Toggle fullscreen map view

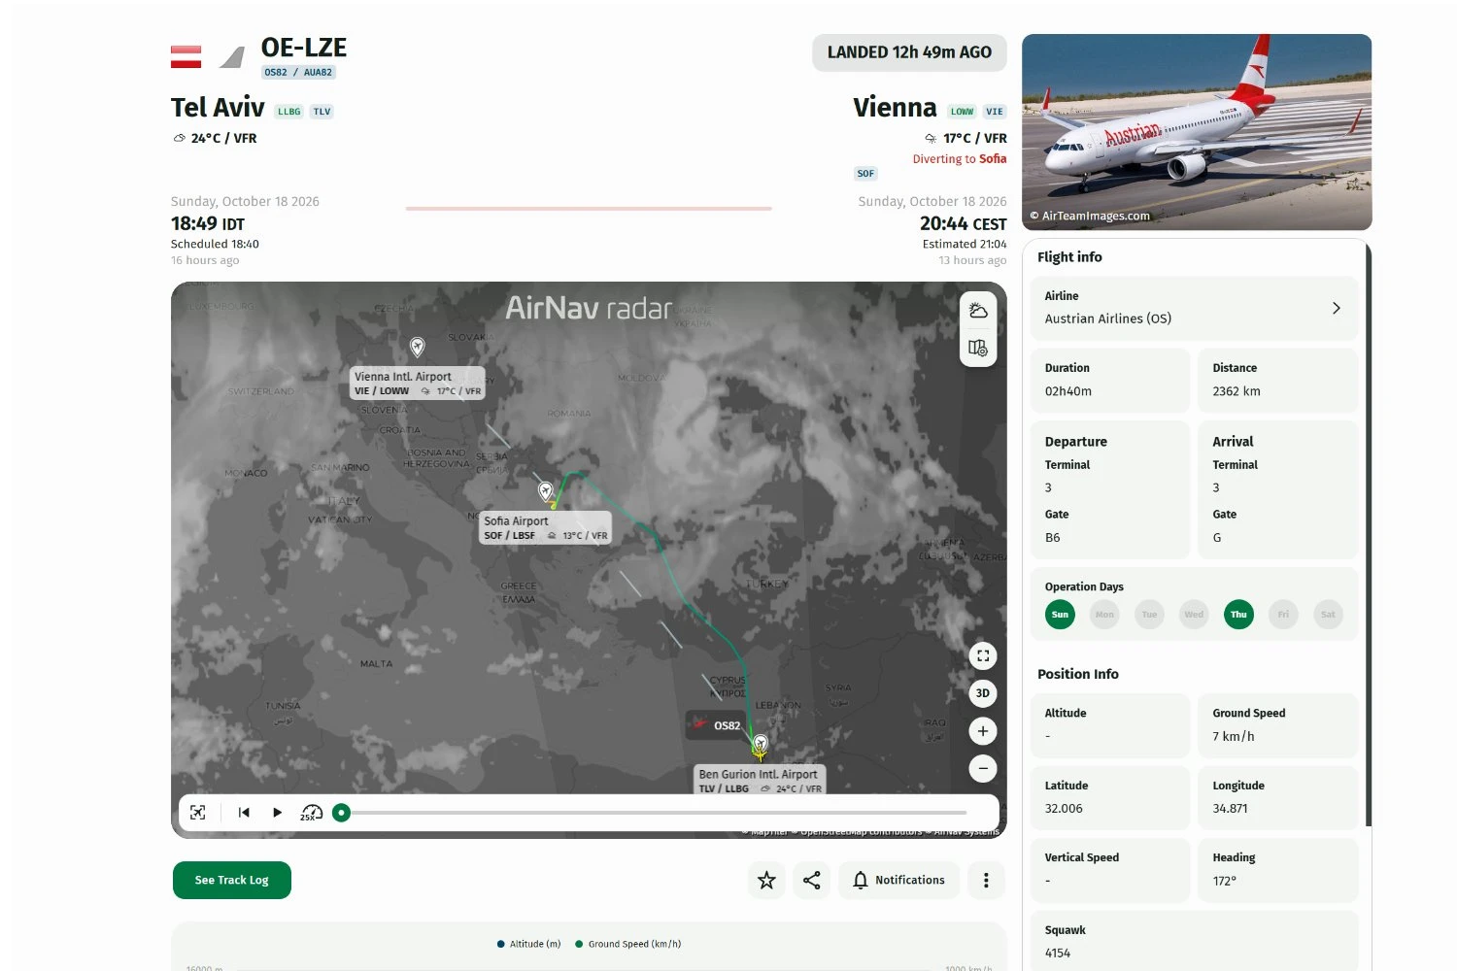[983, 656]
